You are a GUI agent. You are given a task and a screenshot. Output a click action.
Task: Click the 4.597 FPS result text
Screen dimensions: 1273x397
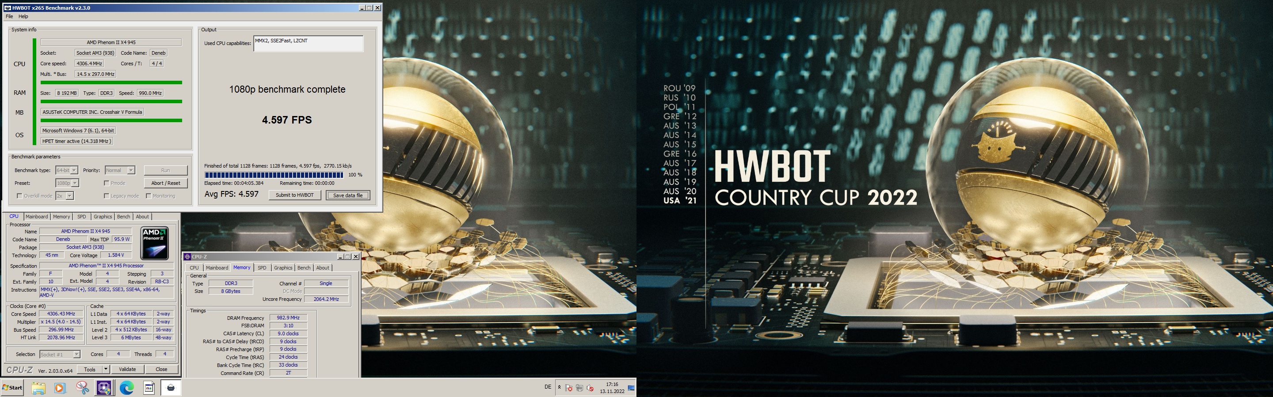(286, 120)
